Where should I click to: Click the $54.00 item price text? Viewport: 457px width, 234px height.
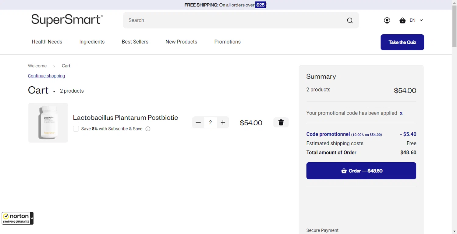pyautogui.click(x=251, y=123)
